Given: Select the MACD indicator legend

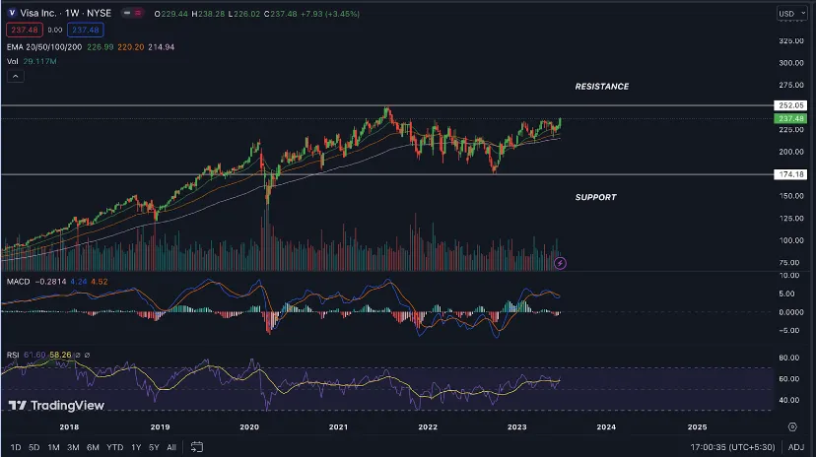Looking at the screenshot, I should (18, 282).
